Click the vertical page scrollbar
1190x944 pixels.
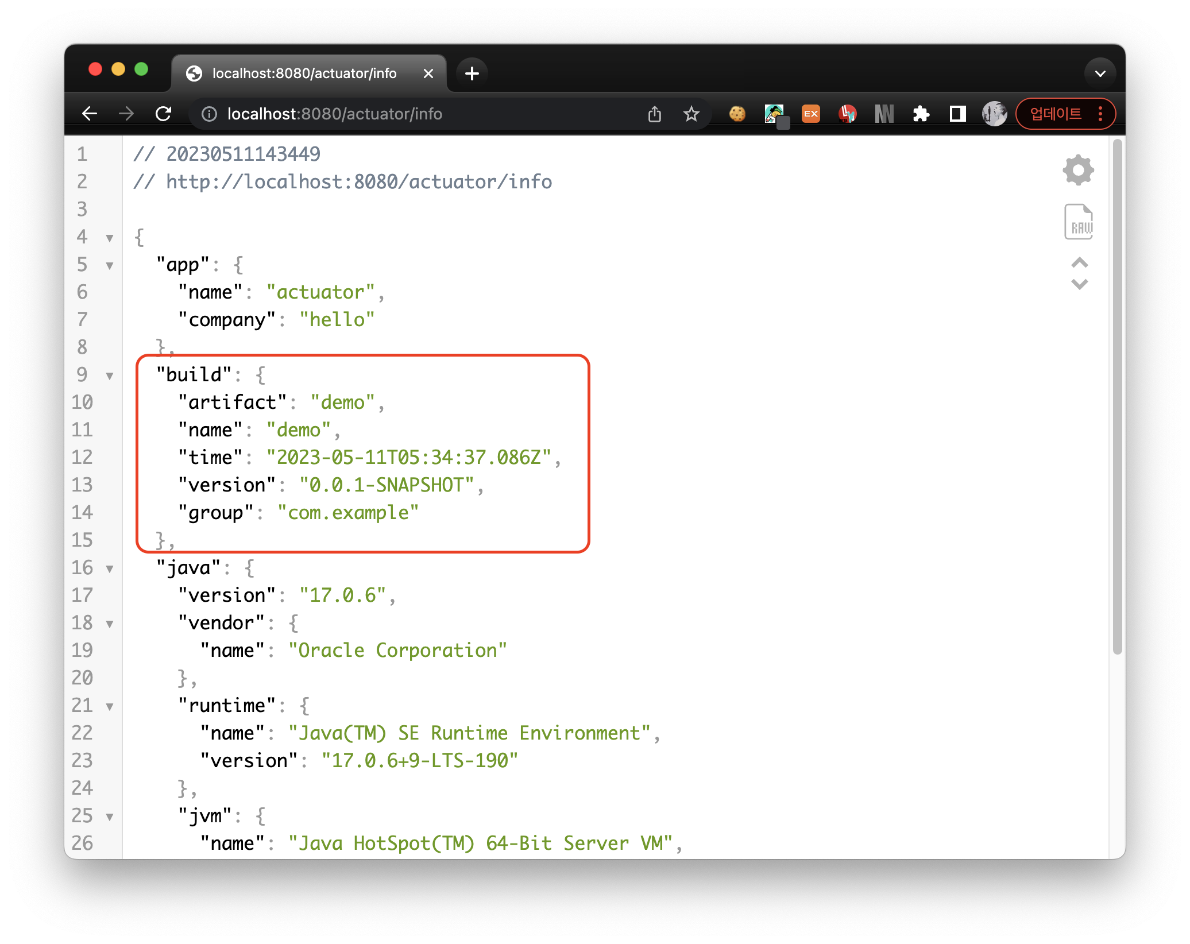(1116, 396)
